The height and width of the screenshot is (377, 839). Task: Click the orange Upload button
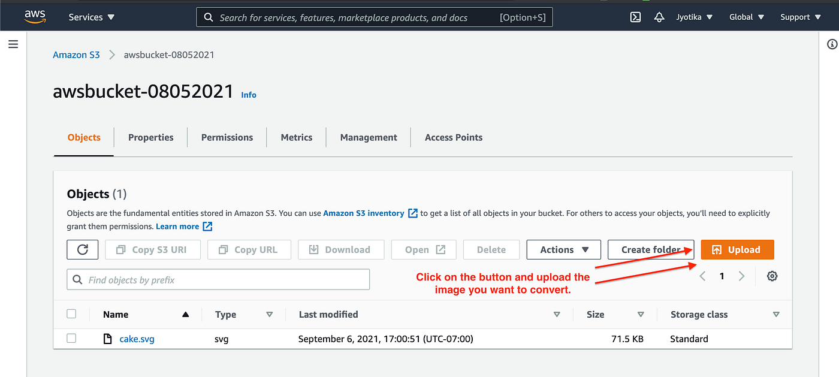[x=737, y=249]
